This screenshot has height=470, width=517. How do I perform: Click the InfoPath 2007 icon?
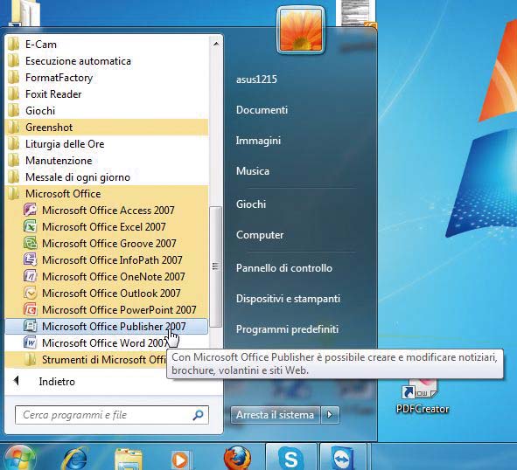[30, 259]
